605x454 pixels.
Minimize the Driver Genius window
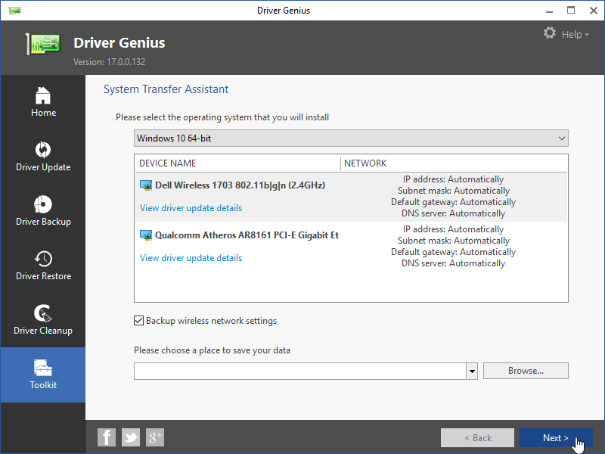coord(549,11)
